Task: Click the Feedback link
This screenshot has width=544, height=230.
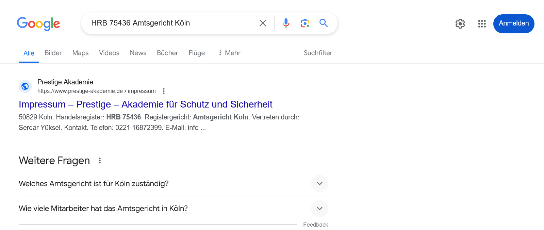Action: [315, 225]
